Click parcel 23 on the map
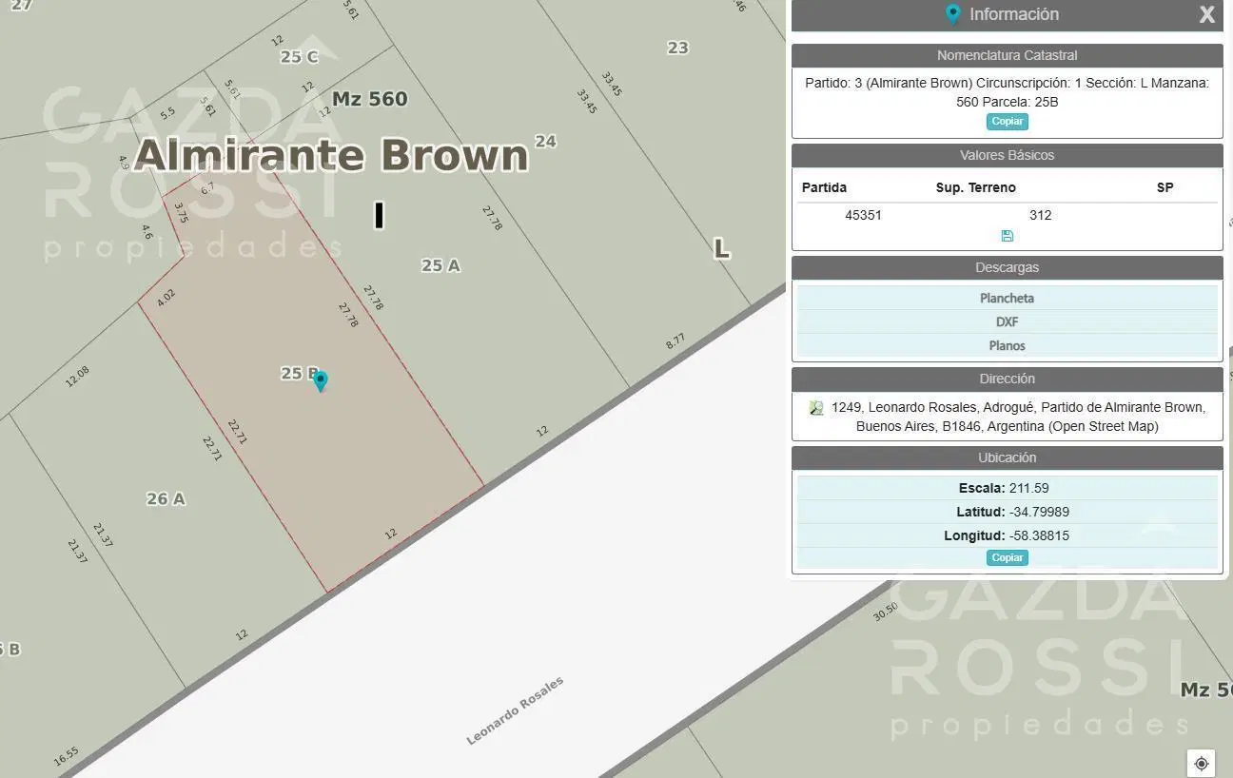The width and height of the screenshot is (1233, 778). point(677,48)
